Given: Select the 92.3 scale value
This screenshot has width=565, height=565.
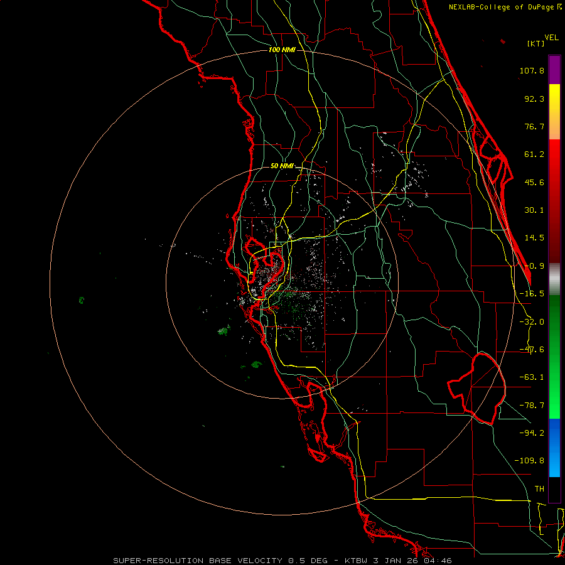Looking at the screenshot, I should pos(534,99).
